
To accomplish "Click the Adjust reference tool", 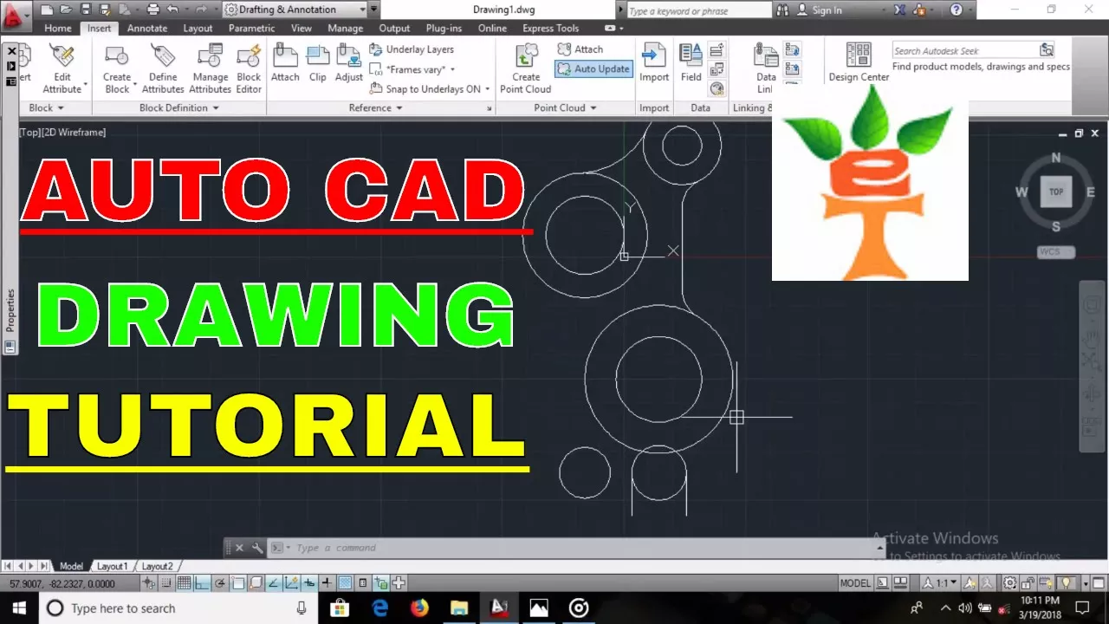I will 349,62.
